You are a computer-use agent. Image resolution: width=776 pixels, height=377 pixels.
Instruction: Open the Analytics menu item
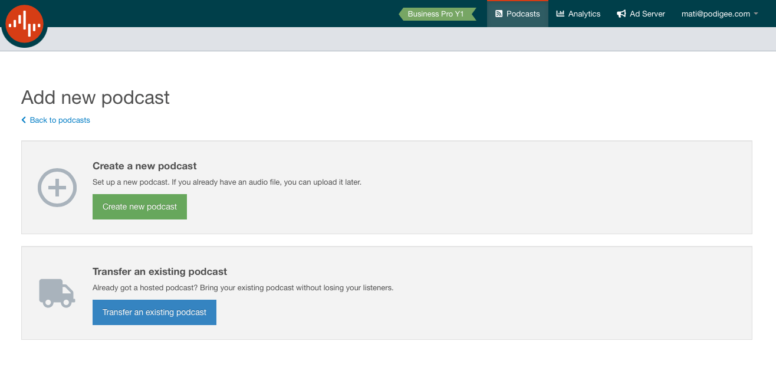click(x=578, y=14)
